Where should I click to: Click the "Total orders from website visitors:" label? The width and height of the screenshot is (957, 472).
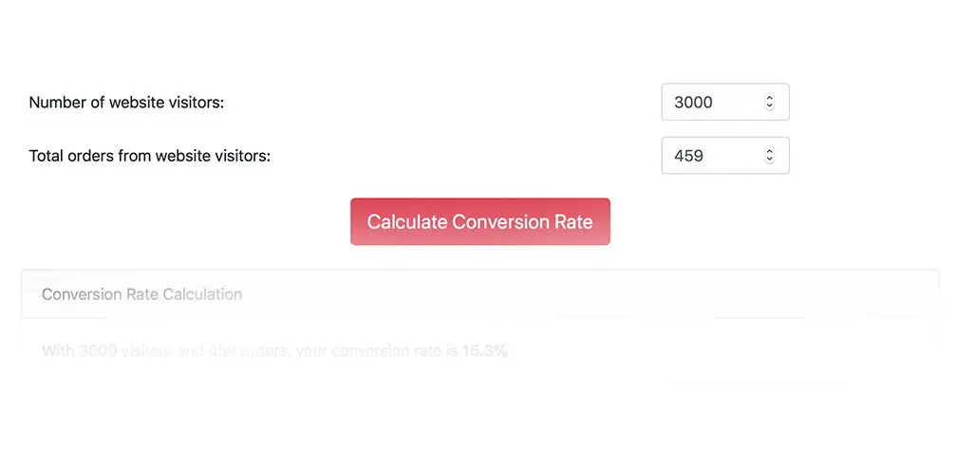149,156
